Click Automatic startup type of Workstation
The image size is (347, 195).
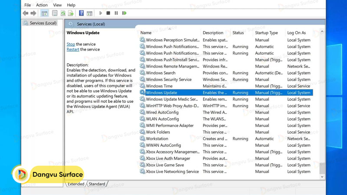tap(265, 138)
